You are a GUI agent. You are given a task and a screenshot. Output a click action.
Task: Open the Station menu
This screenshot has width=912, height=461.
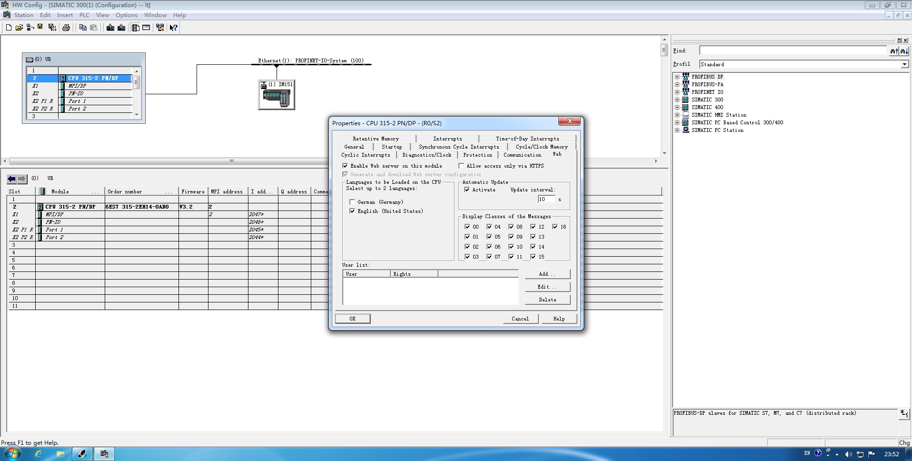pos(24,15)
